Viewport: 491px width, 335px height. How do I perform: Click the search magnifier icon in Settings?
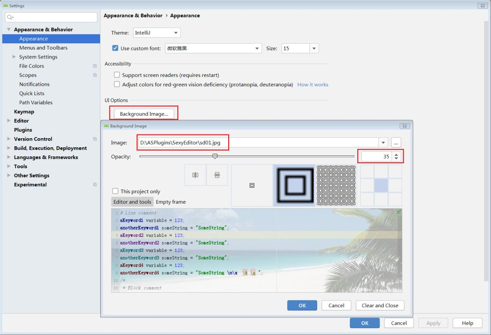click(10, 17)
